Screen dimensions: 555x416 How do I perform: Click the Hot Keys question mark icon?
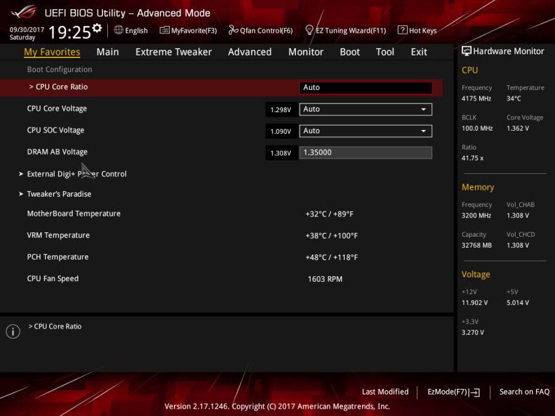coord(402,30)
